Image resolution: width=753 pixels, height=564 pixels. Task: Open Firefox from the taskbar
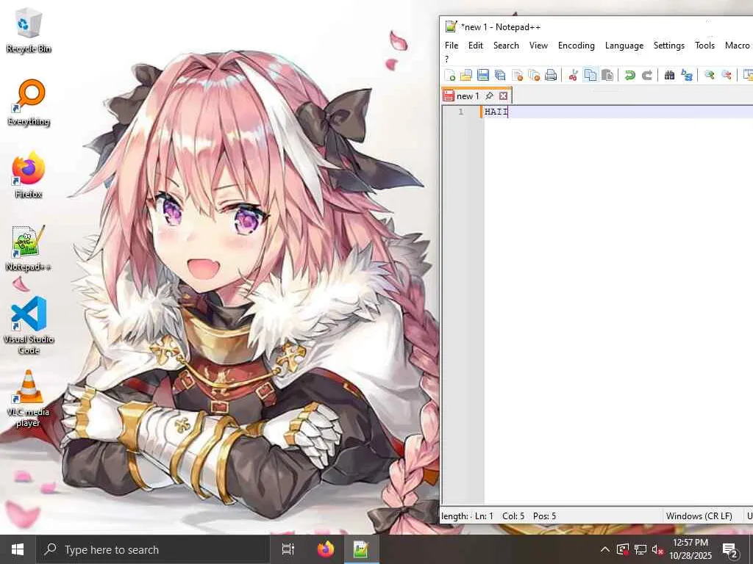click(326, 549)
